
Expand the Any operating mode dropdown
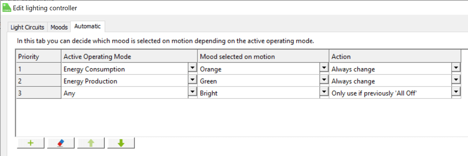pos(192,92)
